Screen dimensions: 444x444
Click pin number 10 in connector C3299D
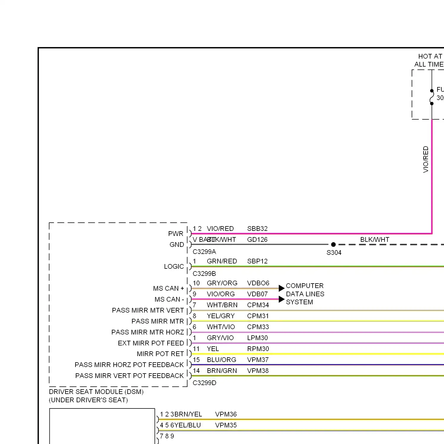click(x=196, y=283)
